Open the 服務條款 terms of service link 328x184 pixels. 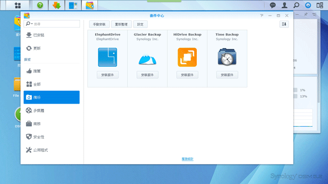coord(187,159)
